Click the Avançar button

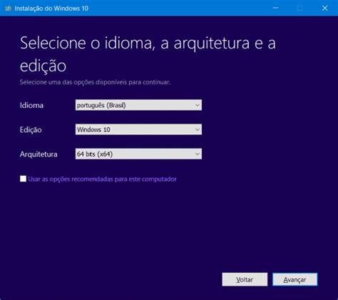(x=295, y=279)
